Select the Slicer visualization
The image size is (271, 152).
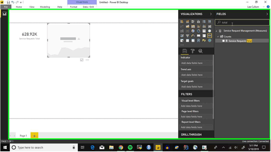pyautogui.click(x=182, y=40)
